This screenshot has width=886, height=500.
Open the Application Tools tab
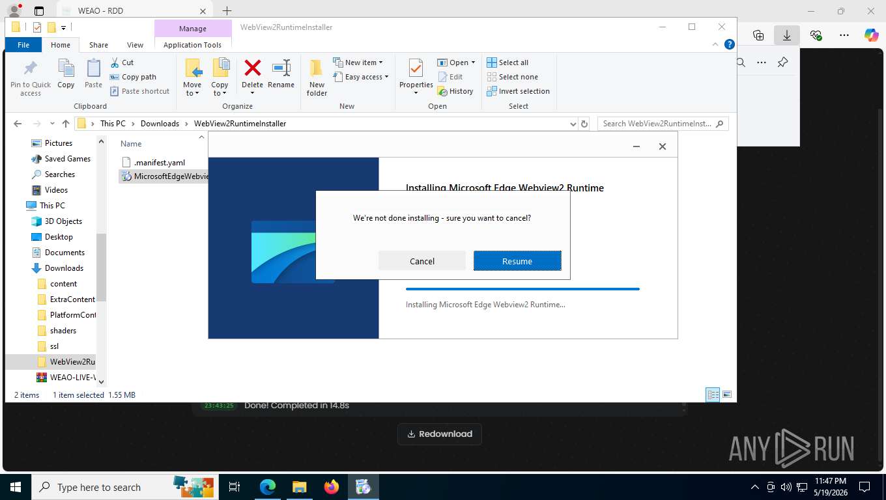click(x=192, y=45)
